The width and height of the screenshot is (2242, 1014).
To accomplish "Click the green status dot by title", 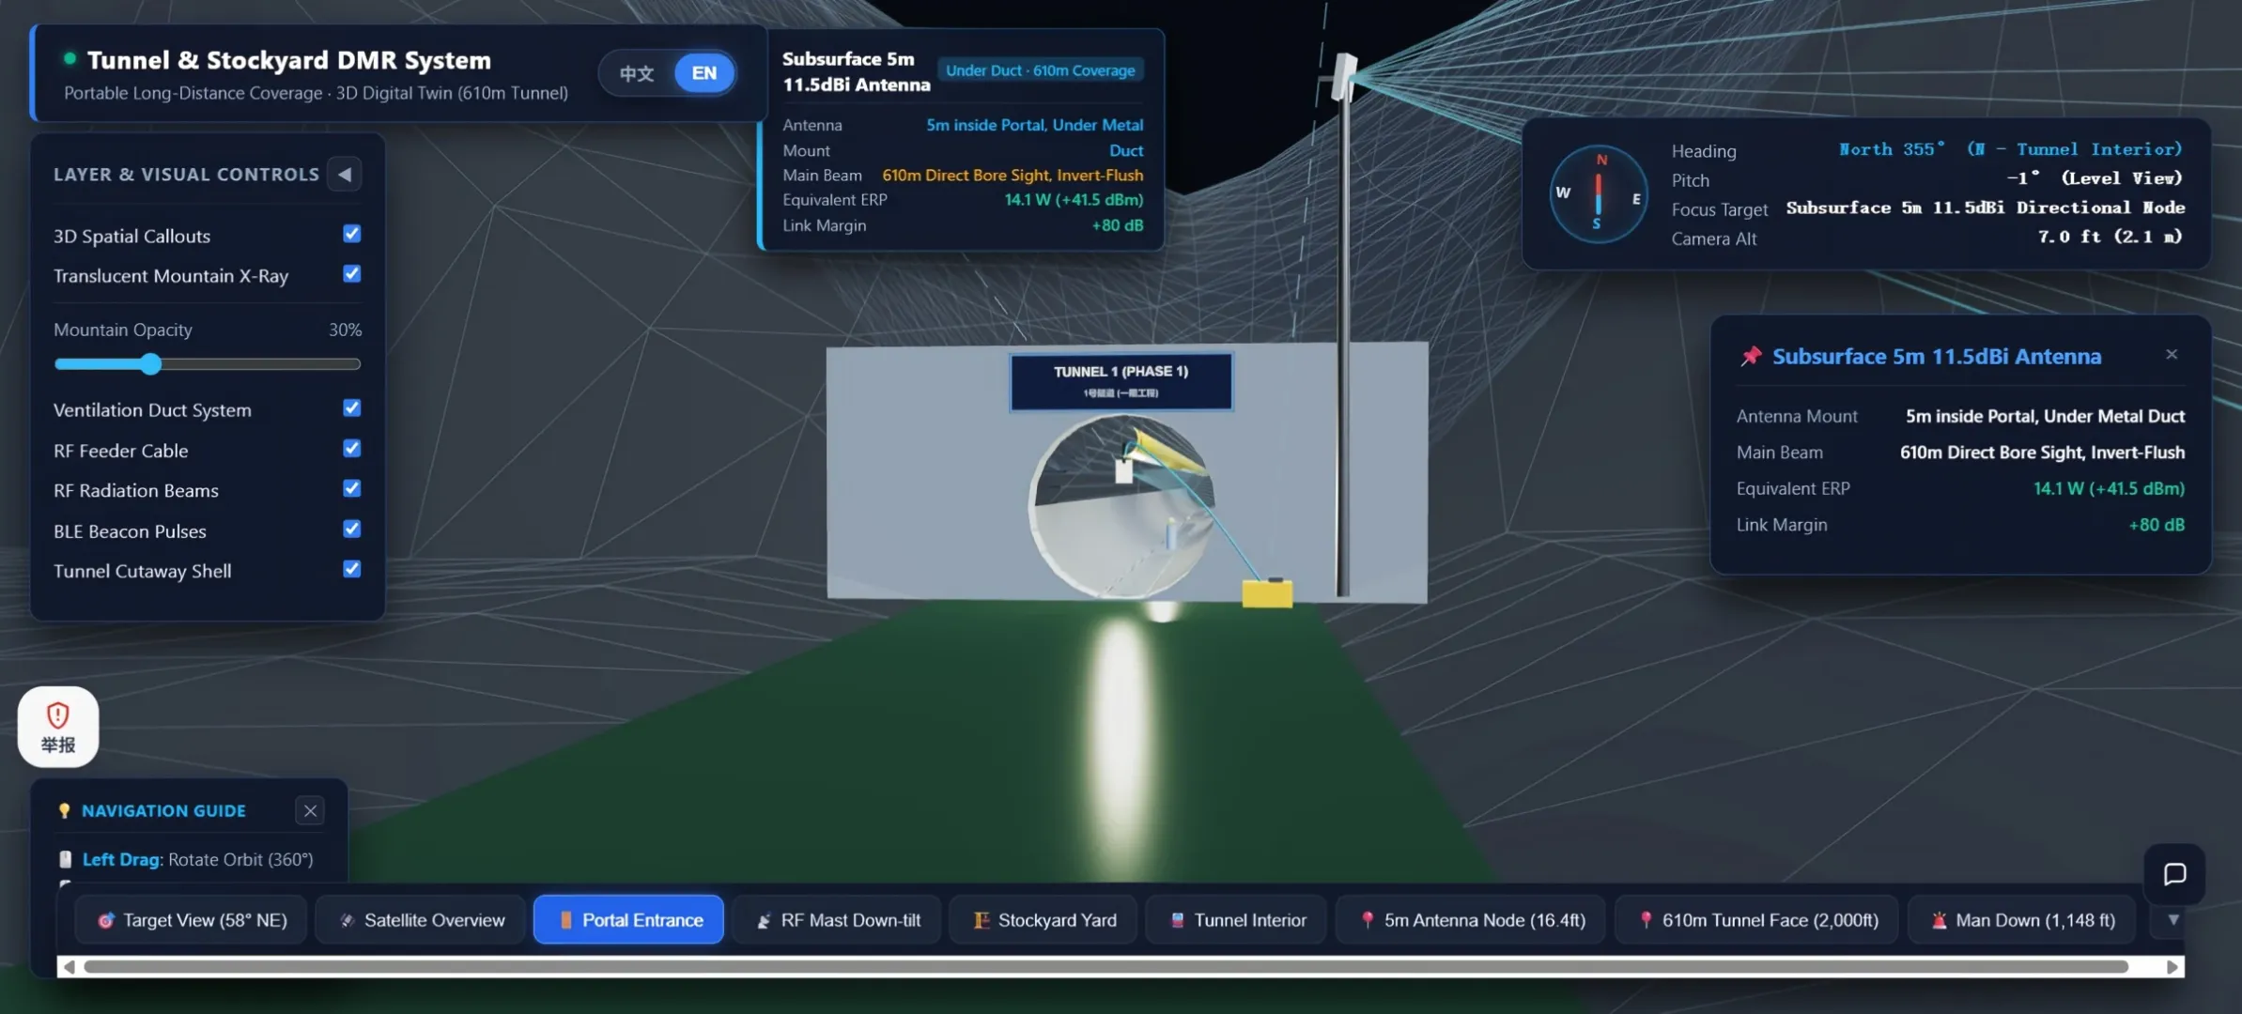I will (70, 58).
